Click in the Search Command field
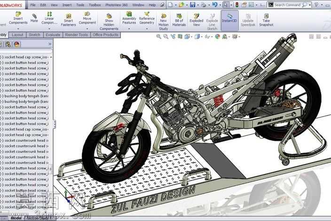 (288, 5)
